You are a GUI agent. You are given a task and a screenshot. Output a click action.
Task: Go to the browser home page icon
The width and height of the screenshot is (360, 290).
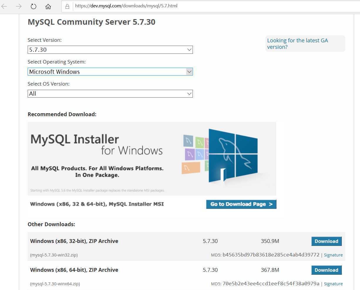coord(48,6)
